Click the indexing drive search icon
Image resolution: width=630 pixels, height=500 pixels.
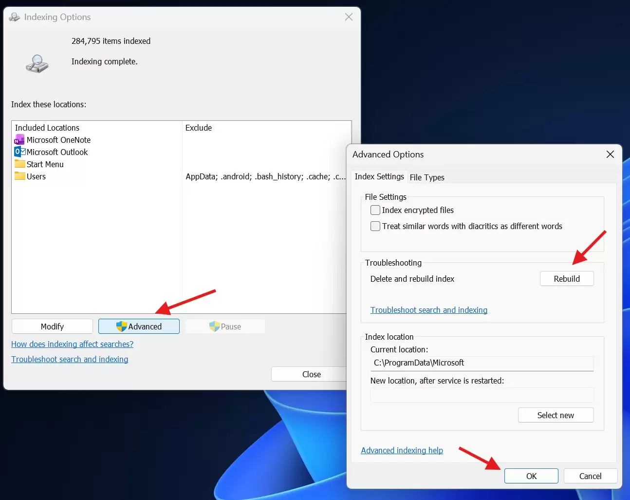(37, 63)
